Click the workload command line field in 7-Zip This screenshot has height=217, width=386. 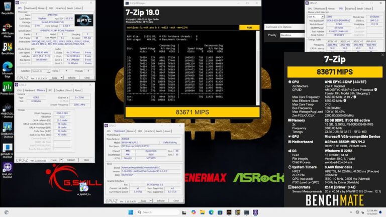tap(182, 28)
